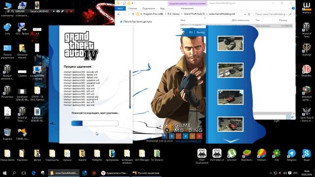
Task: Open Dead Bits desktop shortcut
Action: pos(306,71)
